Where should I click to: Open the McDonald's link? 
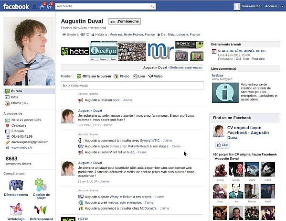(x=148, y=208)
